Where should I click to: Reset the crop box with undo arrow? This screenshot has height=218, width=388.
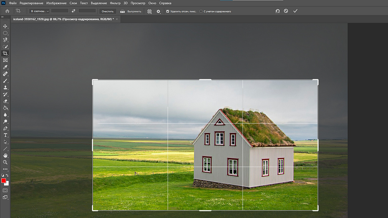(277, 11)
